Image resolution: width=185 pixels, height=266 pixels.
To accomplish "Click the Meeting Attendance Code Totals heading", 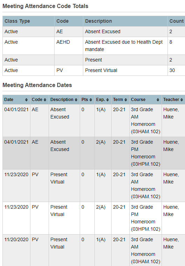I will 45,6.
